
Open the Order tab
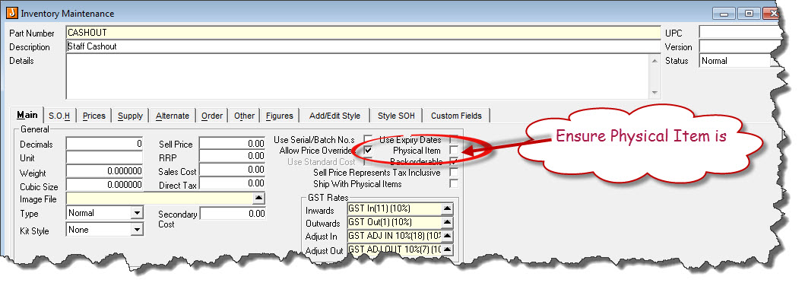tap(212, 116)
